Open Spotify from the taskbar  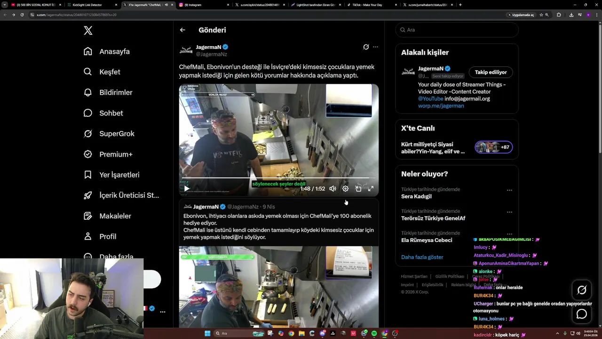(x=374, y=333)
